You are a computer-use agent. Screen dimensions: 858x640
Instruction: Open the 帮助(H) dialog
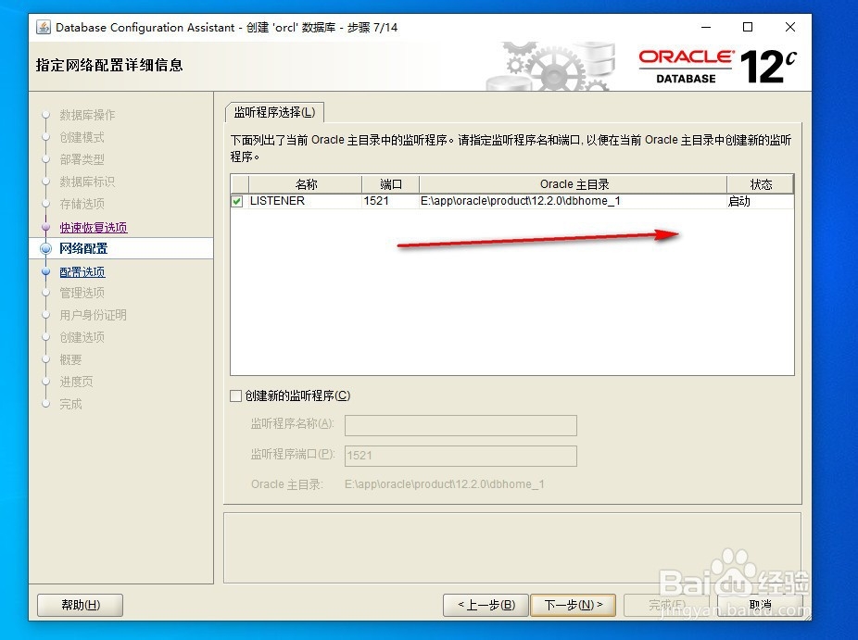click(x=80, y=605)
